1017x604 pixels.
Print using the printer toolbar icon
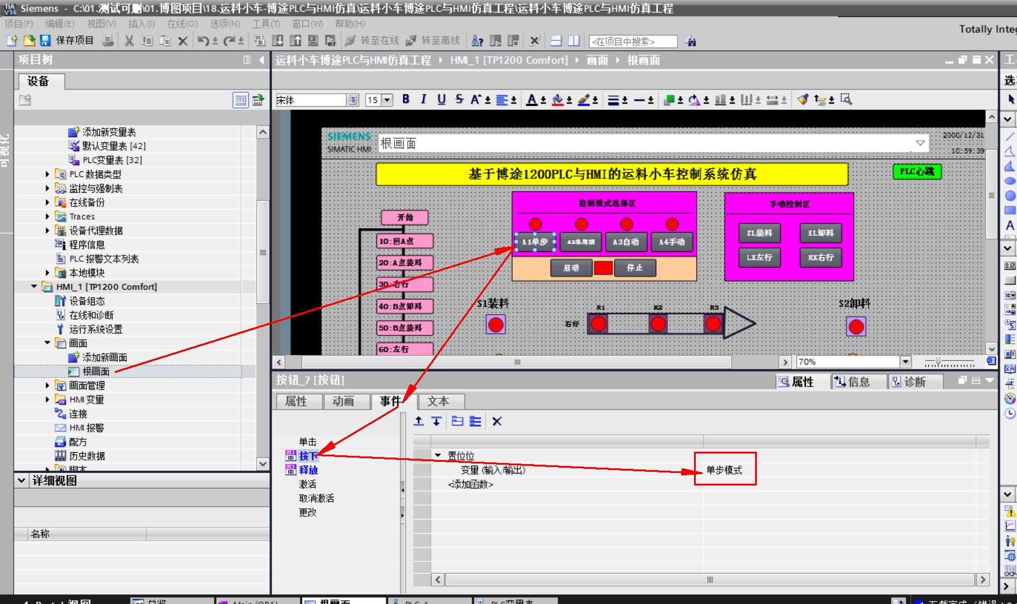(x=108, y=40)
